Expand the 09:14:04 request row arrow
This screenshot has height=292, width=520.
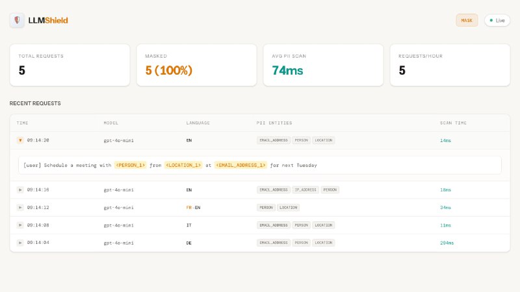pos(20,243)
